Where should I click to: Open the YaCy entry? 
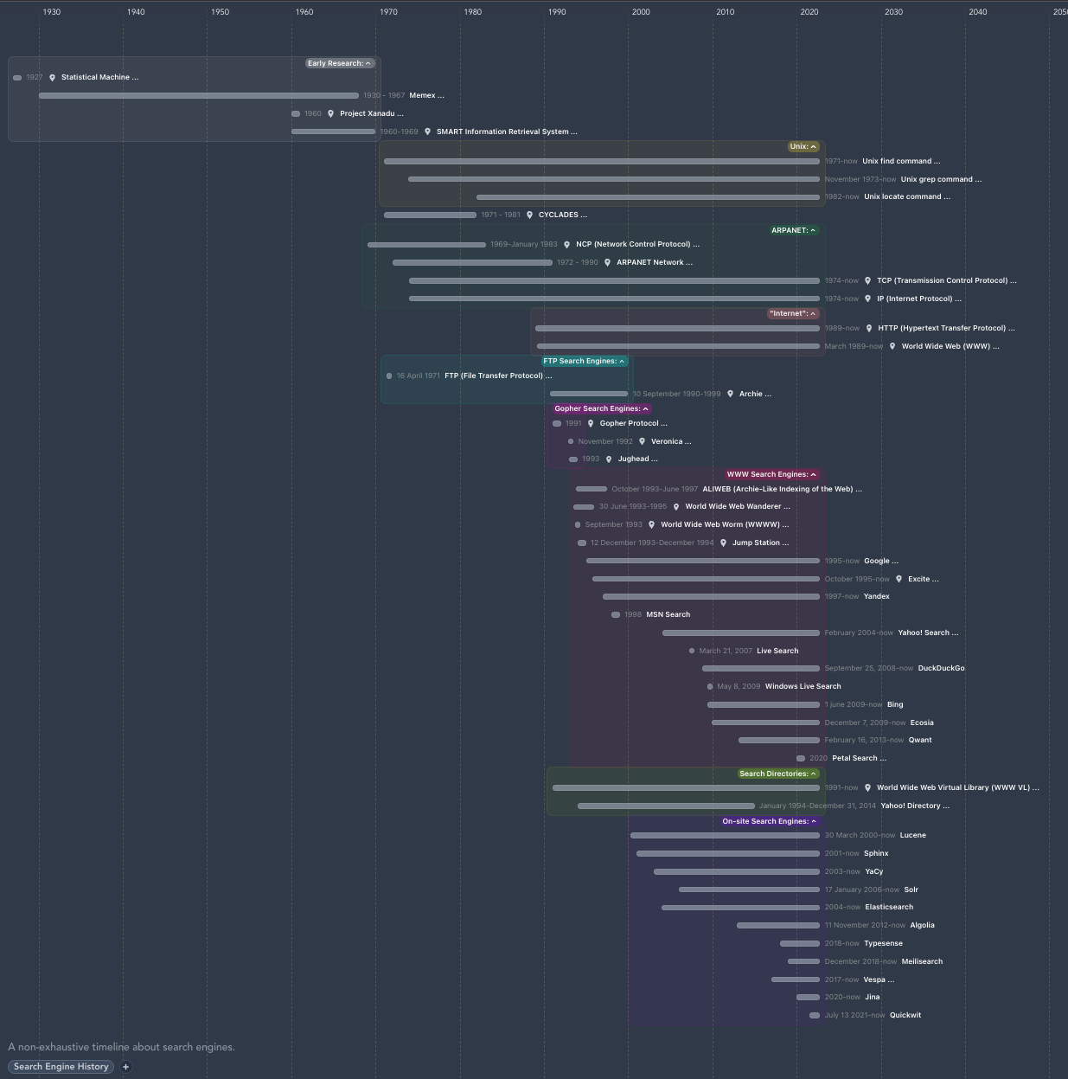[874, 872]
